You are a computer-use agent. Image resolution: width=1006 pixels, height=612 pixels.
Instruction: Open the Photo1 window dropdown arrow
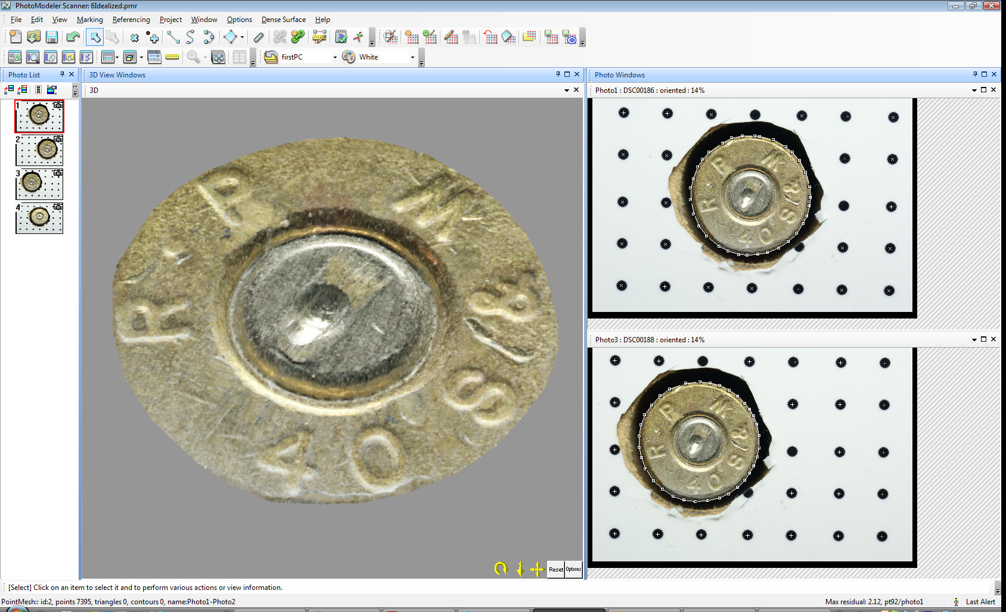(x=974, y=90)
